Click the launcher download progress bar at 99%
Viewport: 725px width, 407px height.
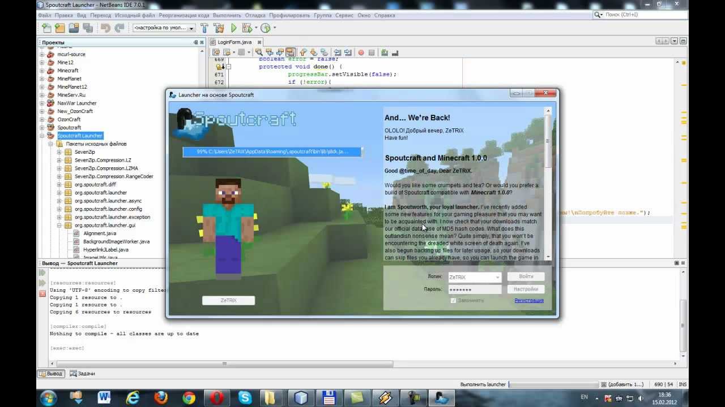(x=272, y=151)
